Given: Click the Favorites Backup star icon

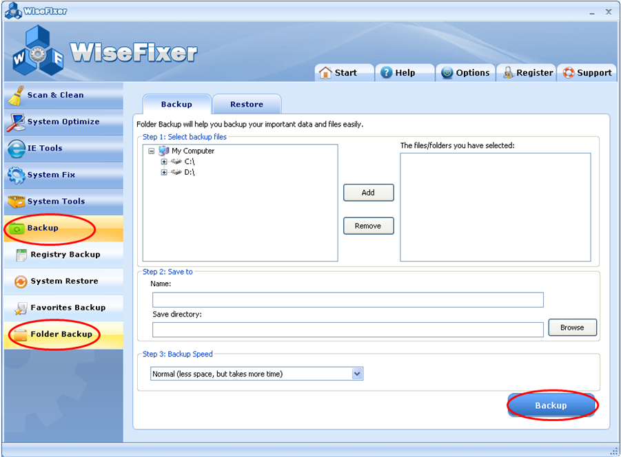Looking at the screenshot, I should [x=21, y=308].
